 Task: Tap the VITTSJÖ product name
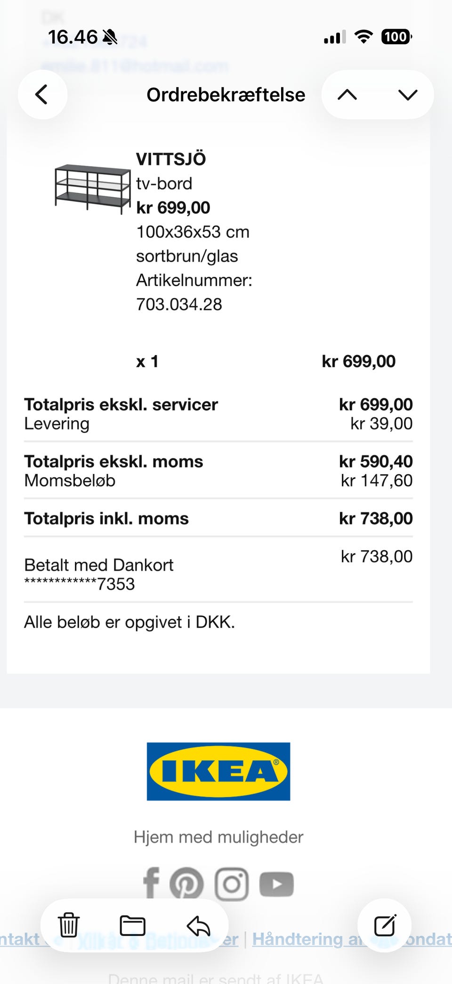pos(171,159)
